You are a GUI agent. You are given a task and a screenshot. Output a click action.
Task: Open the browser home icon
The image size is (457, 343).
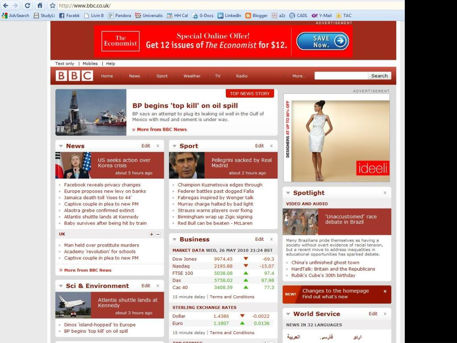(40, 5)
